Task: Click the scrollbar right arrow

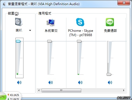Action: [x=124, y=90]
